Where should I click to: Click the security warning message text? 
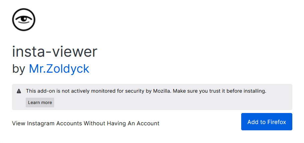[146, 91]
